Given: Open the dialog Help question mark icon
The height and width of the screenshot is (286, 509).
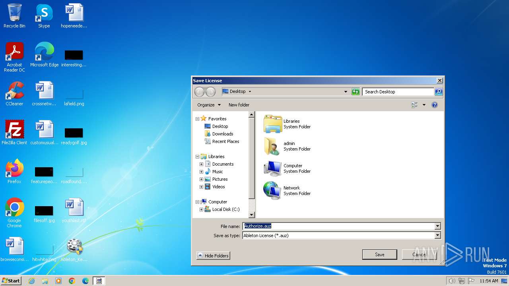Looking at the screenshot, I should [435, 105].
